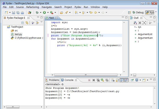Viewport: 159px width, 109px height.
Task: Click the Search flashlight icon
Action: pyautogui.click(x=66, y=12)
